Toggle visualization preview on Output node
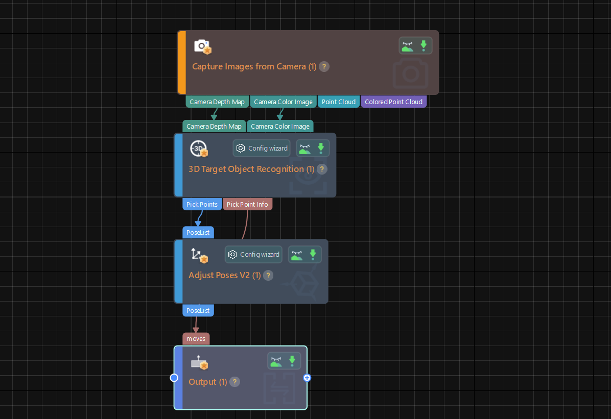This screenshot has width=611, height=419. (x=276, y=360)
